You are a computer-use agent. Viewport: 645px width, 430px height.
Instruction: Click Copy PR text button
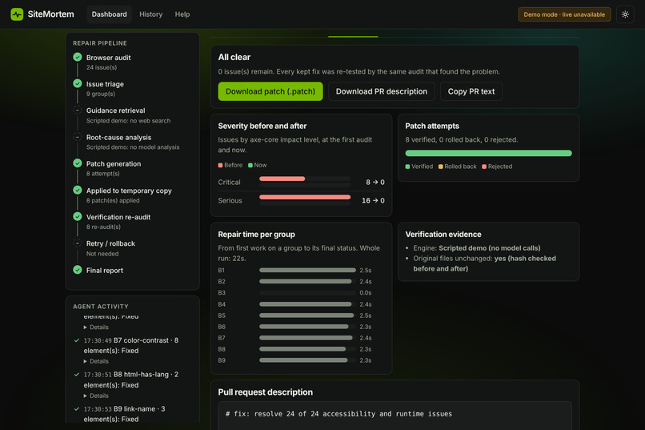tap(471, 91)
